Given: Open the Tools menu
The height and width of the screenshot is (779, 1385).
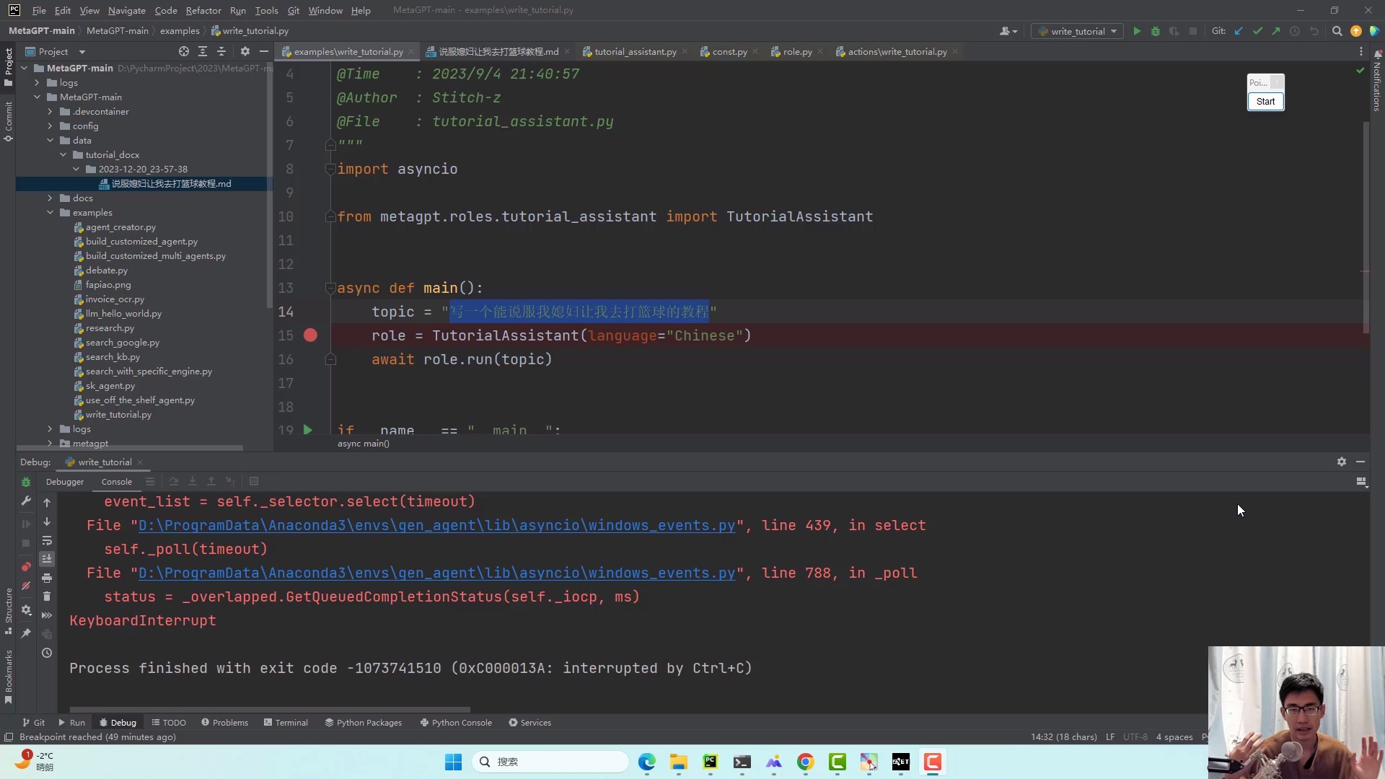Looking at the screenshot, I should coord(266,10).
